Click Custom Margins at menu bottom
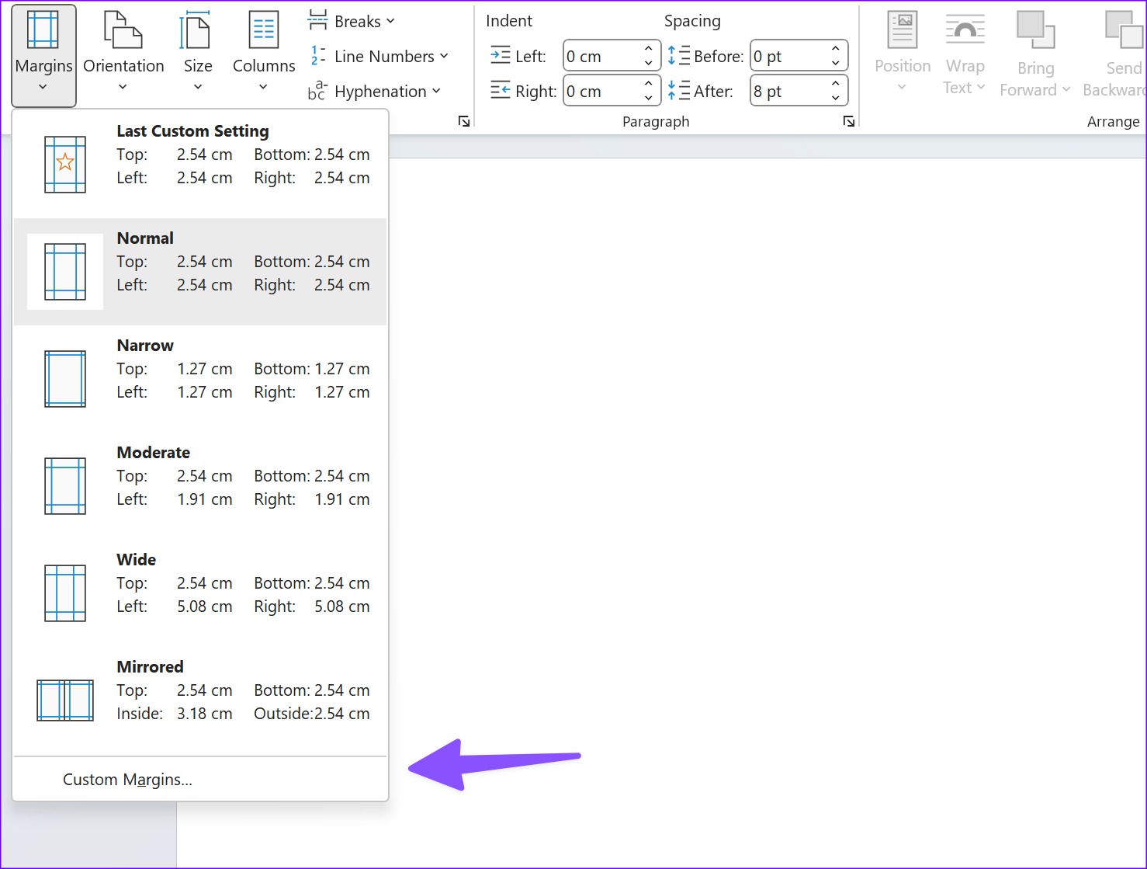 (126, 779)
